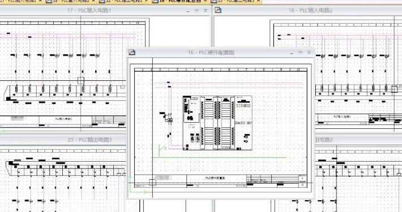Minimize the 16 - PLC硬件配置图 window

pos(292,53)
